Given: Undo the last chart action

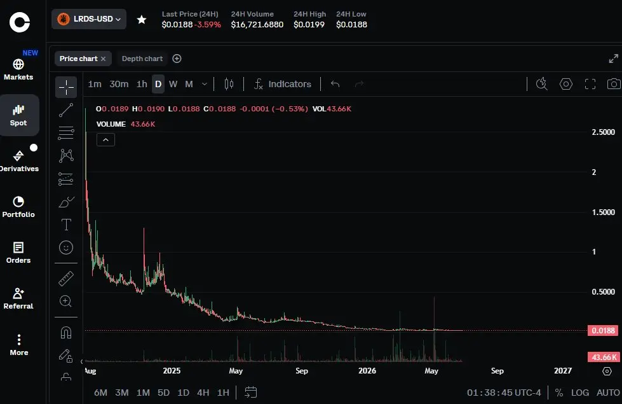Looking at the screenshot, I should coord(335,84).
